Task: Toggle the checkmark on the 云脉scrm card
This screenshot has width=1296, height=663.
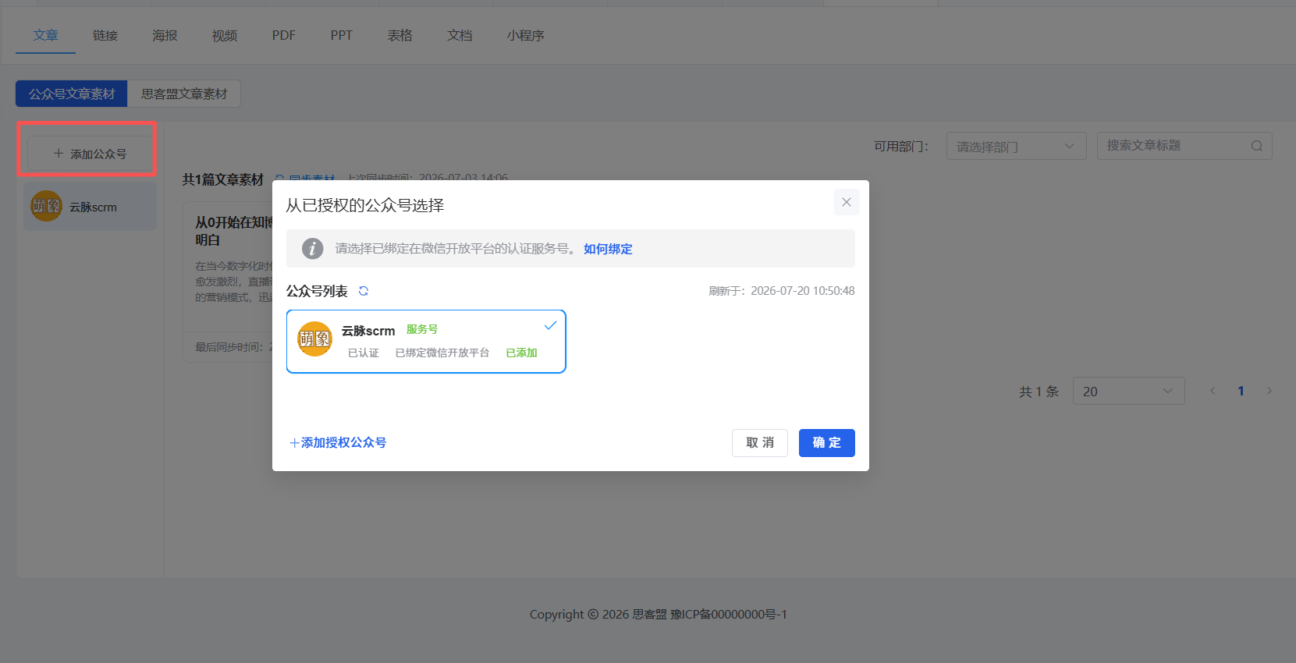Action: pyautogui.click(x=550, y=325)
